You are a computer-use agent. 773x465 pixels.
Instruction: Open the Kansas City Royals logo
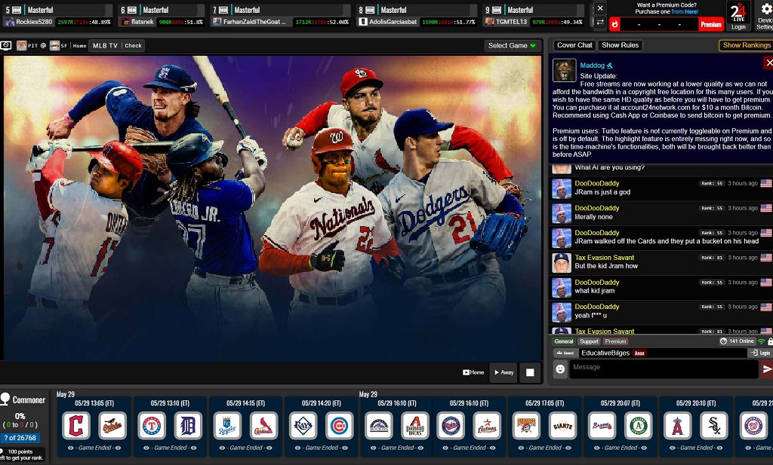pos(227,426)
